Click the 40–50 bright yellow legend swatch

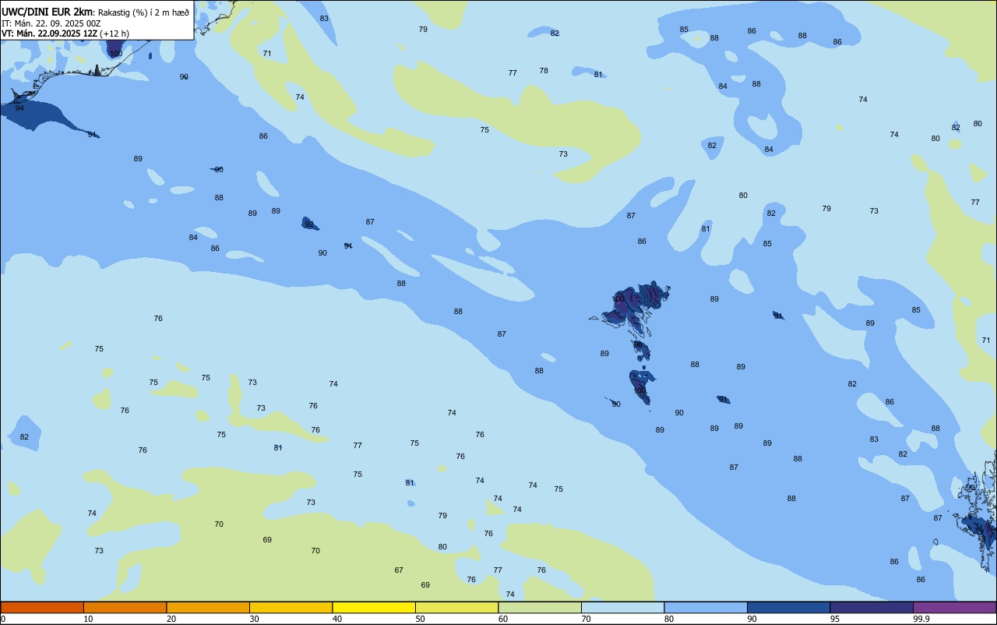coord(374,607)
